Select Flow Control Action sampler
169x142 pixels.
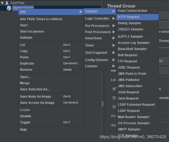pos(137,11)
